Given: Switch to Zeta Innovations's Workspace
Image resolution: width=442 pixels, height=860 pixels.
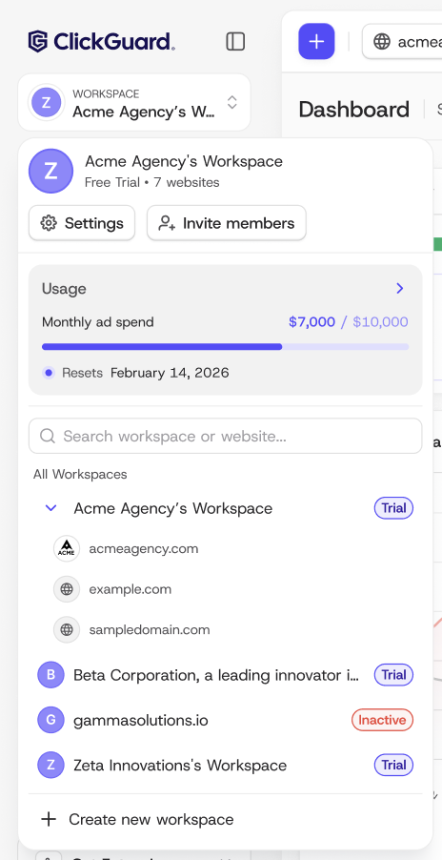Looking at the screenshot, I should (x=180, y=765).
